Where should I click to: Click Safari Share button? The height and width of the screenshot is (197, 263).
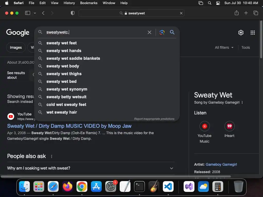[x=237, y=13]
